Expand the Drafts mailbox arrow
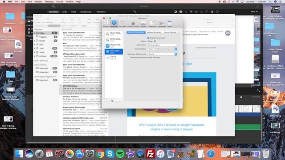The height and width of the screenshot is (160, 285). (x=35, y=41)
